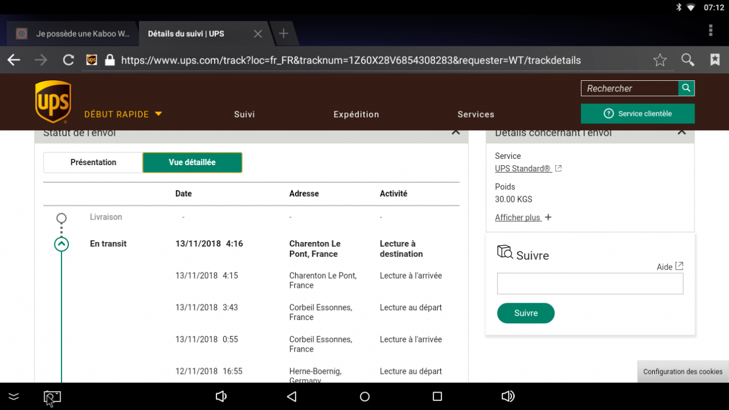Open the Suivi menu

(x=245, y=114)
